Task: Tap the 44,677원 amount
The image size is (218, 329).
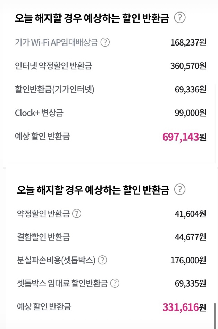Action: pos(190,237)
